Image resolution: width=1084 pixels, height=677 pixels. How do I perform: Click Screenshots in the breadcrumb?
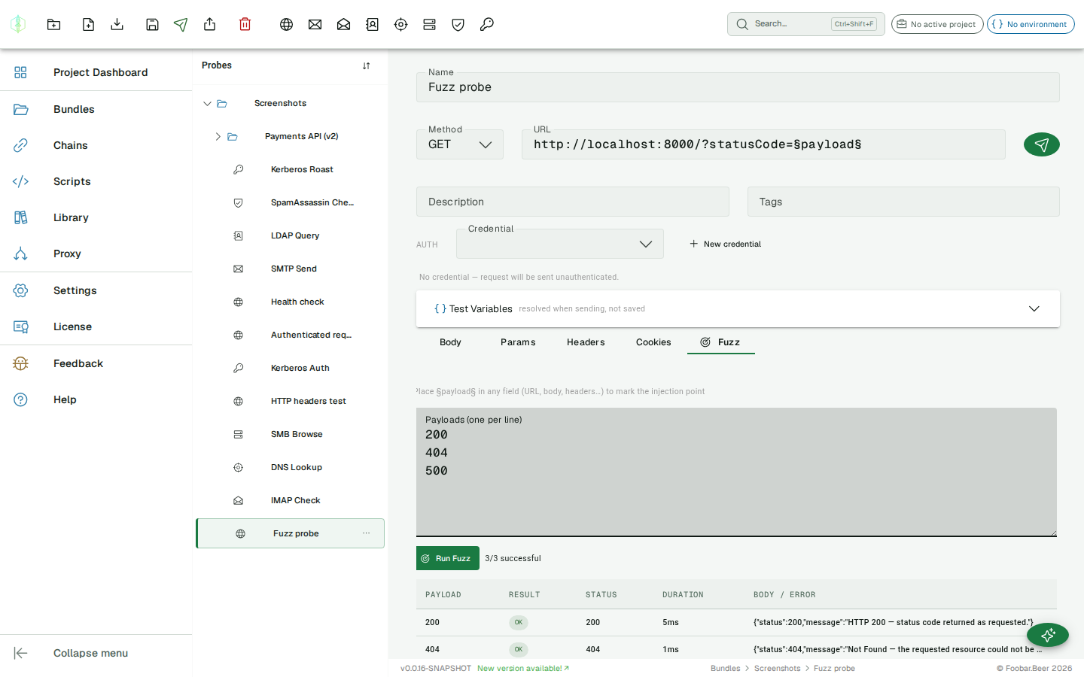pos(777,668)
